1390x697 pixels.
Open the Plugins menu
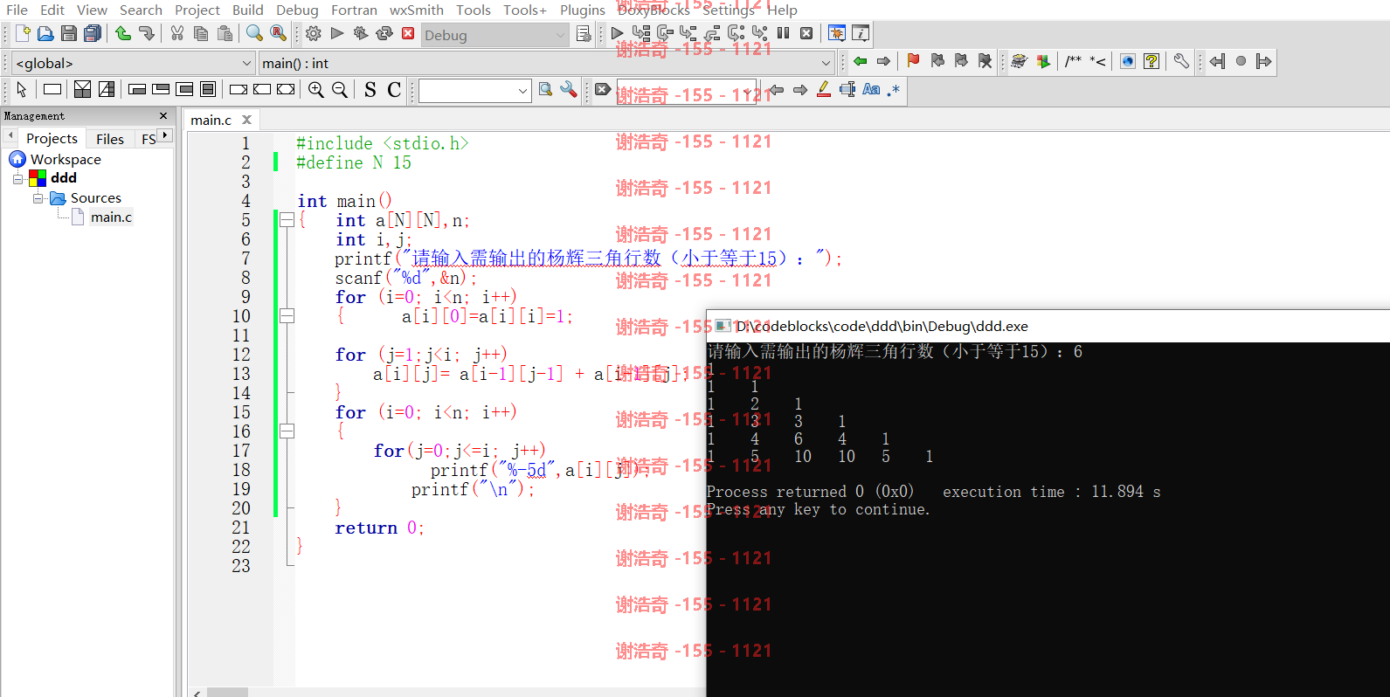coord(583,10)
